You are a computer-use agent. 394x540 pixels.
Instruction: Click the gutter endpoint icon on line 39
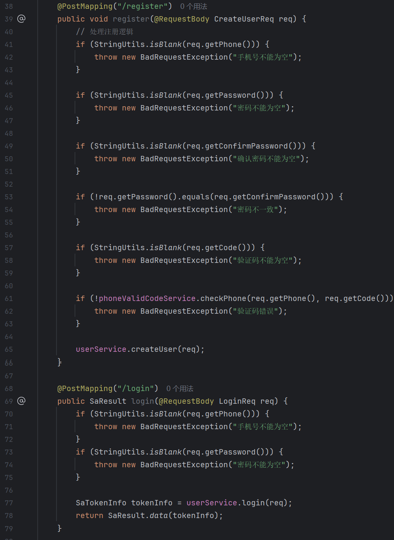pyautogui.click(x=22, y=18)
